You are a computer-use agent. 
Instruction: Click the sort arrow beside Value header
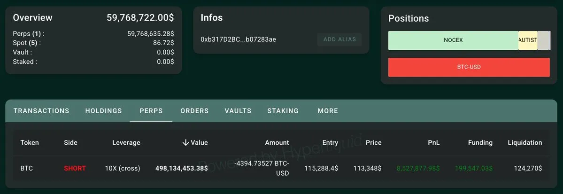pyautogui.click(x=185, y=143)
